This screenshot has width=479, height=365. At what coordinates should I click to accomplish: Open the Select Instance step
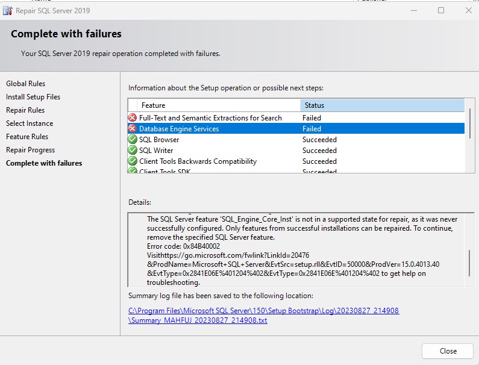coord(30,123)
